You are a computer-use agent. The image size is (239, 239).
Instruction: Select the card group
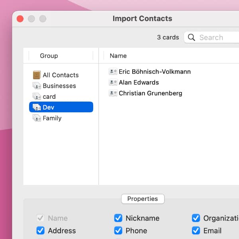coord(61,97)
